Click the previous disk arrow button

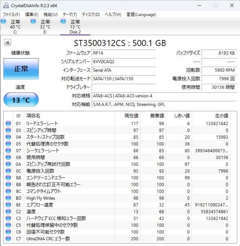tap(7, 43)
